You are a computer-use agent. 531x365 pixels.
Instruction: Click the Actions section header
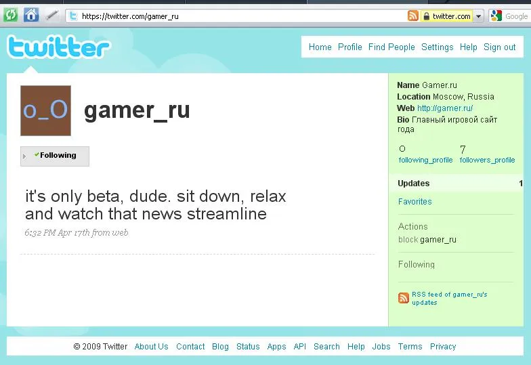[413, 226]
